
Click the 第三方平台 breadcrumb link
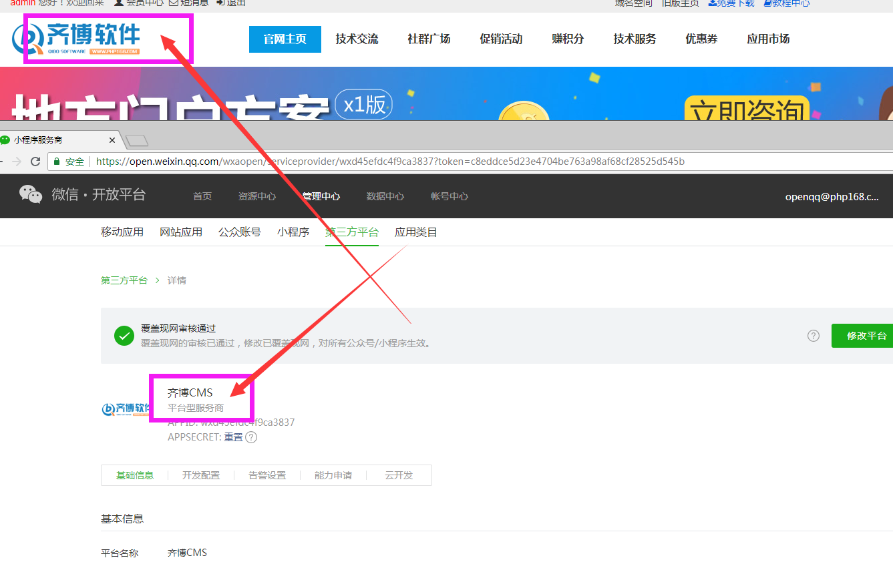click(124, 280)
